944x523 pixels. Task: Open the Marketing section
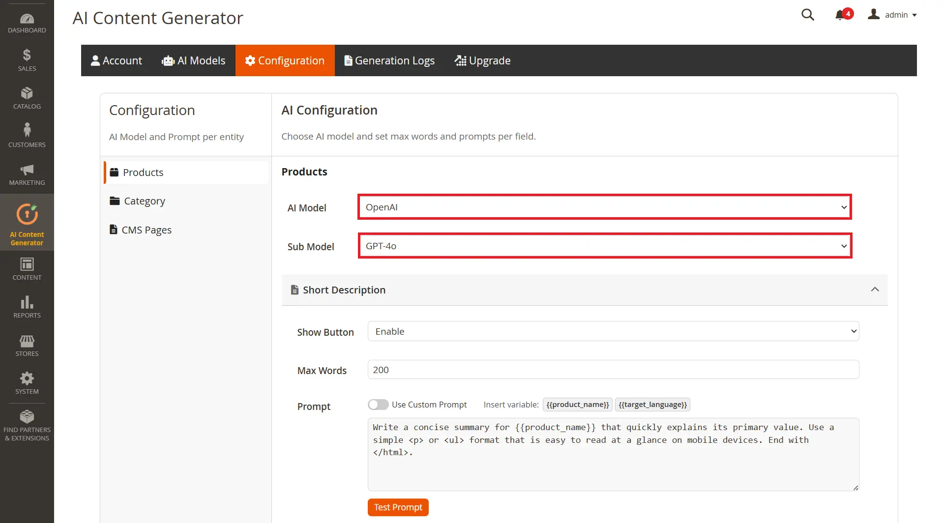pyautogui.click(x=27, y=173)
